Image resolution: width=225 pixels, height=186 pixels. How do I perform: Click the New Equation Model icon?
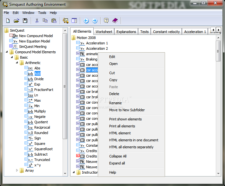13,41
